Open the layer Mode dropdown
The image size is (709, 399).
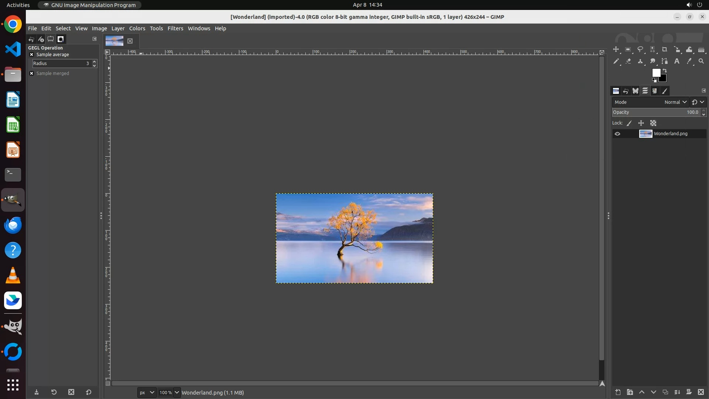click(x=675, y=102)
